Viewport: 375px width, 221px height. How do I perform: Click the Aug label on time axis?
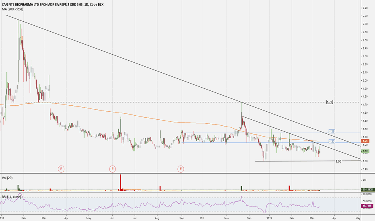(x=157, y=218)
